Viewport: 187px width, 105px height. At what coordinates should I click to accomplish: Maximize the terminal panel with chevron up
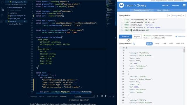coord(110,96)
